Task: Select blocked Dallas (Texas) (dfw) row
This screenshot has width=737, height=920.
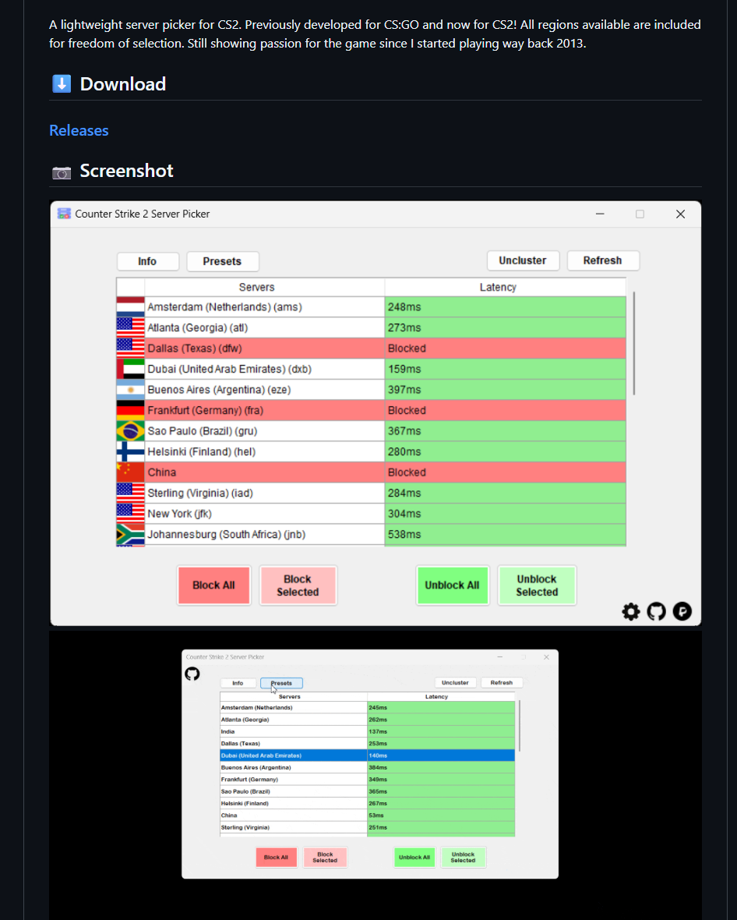Action: click(371, 348)
